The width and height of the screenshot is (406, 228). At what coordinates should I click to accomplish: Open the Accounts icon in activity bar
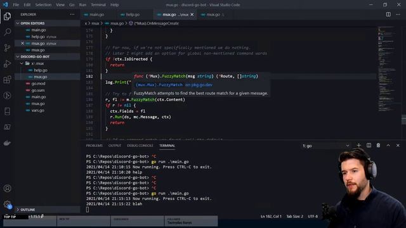[7, 189]
